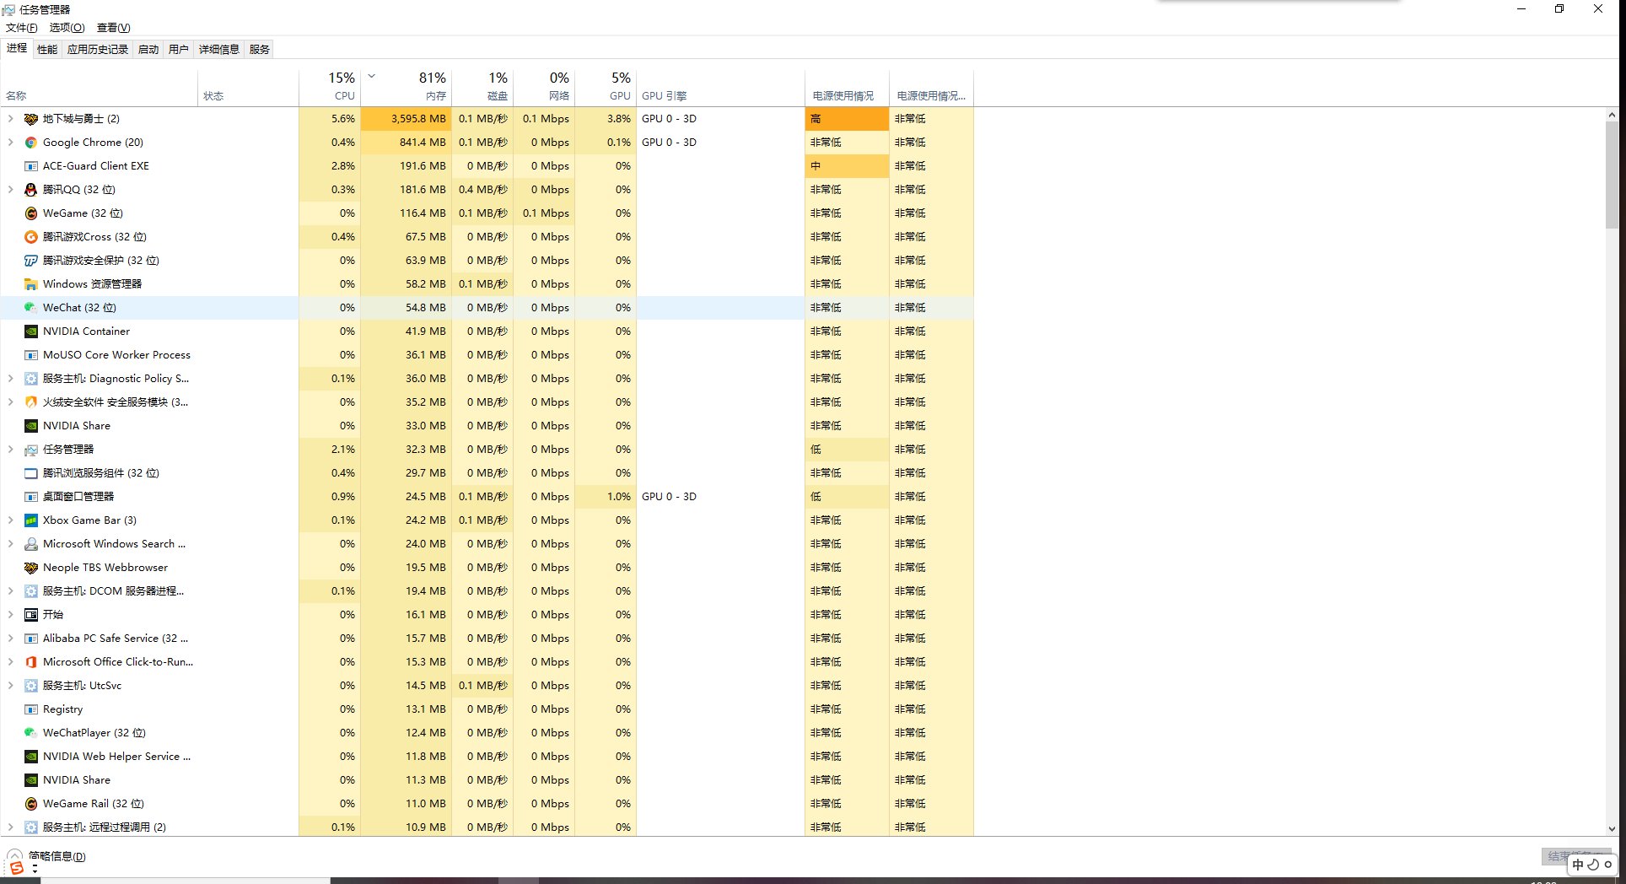
Task: Expand the Google Chrome (20) process group
Action: (10, 143)
